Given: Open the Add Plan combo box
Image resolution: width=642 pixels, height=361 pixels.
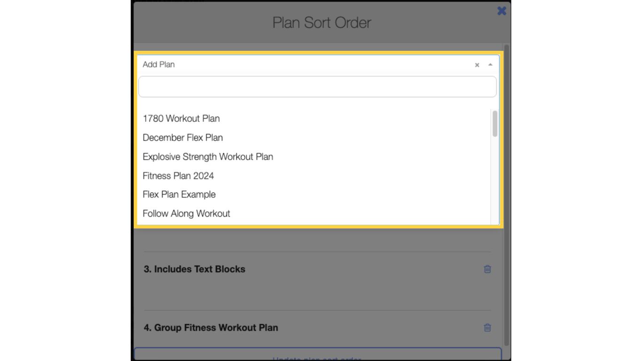Looking at the screenshot, I should (310, 64).
